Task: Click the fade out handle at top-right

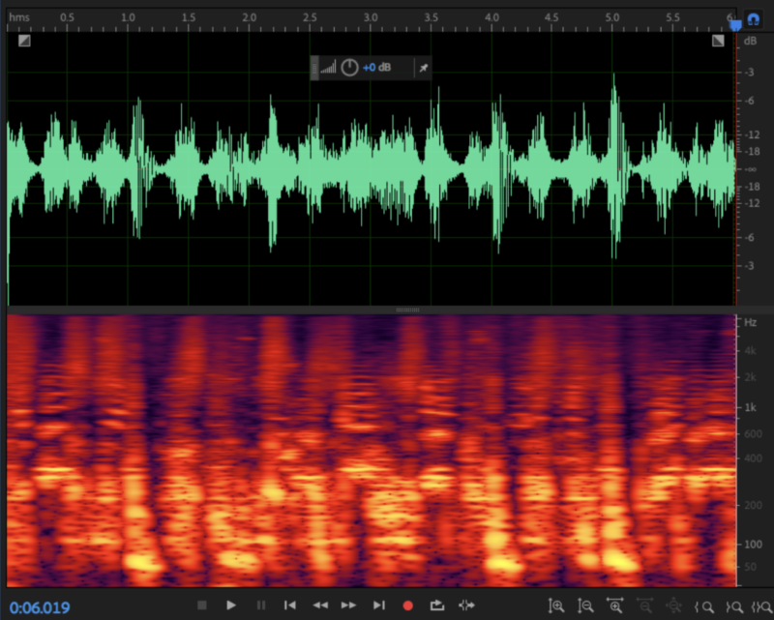Action: coord(718,42)
